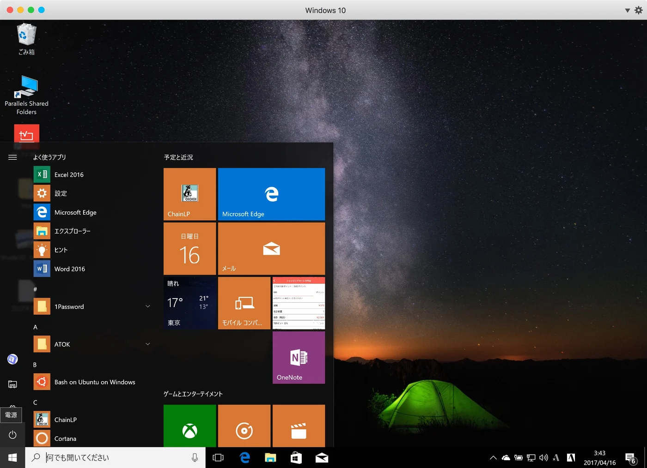Open the 東京 weather tile
The image size is (647, 468).
[189, 303]
